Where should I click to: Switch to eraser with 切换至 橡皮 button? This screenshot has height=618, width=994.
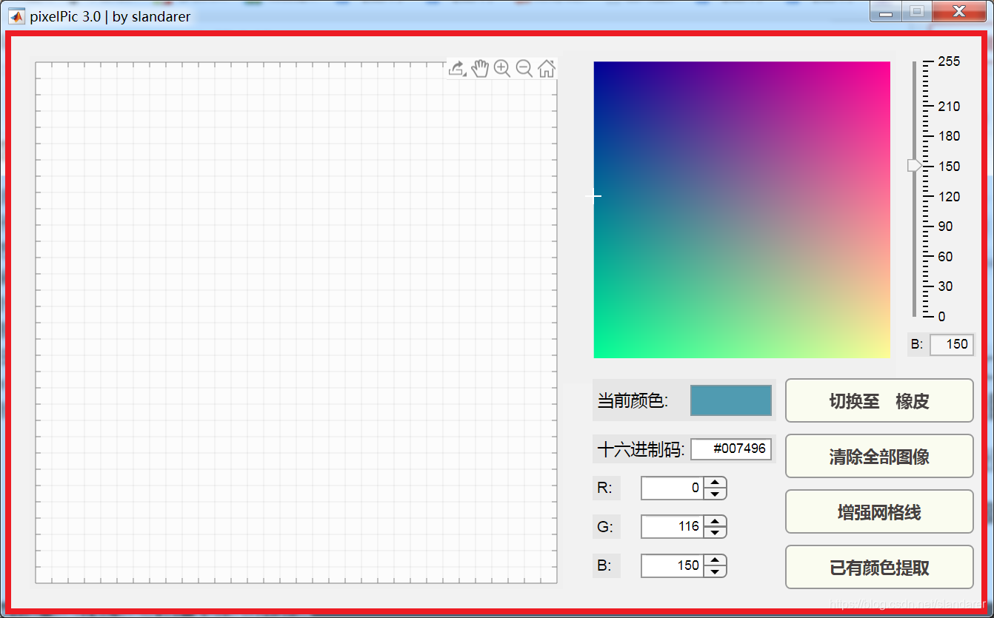click(x=879, y=401)
